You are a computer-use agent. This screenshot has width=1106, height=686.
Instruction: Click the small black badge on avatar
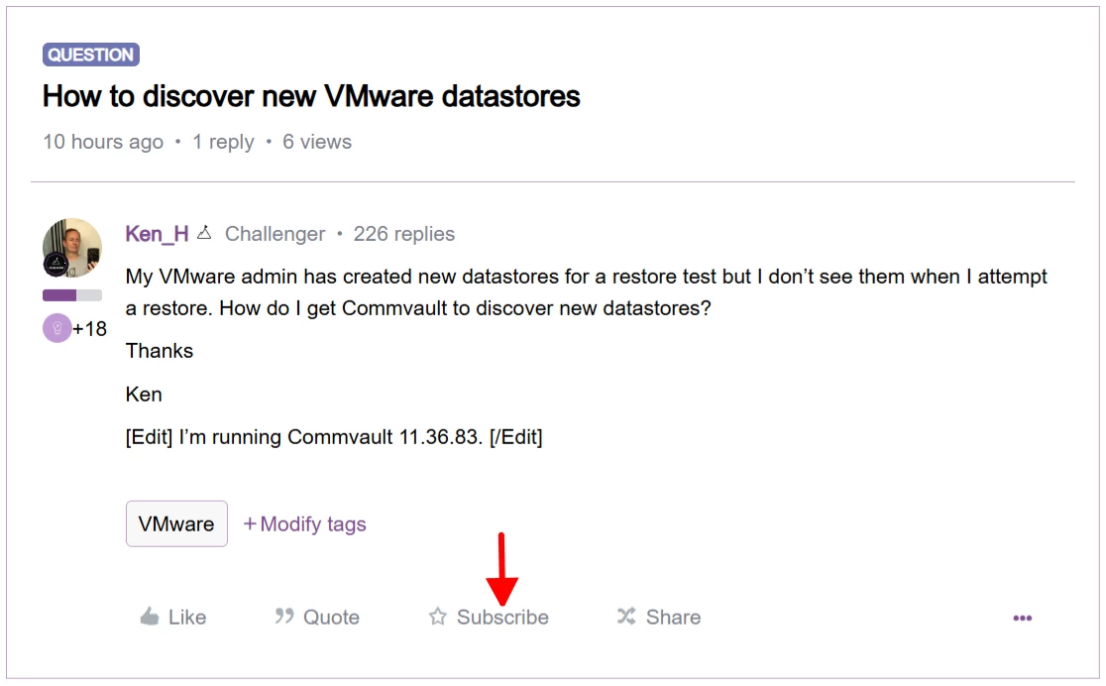click(55, 264)
